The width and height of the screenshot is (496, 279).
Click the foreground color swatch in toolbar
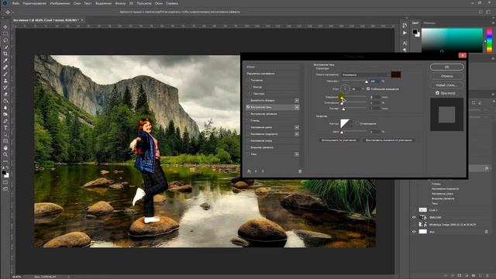tap(4, 173)
